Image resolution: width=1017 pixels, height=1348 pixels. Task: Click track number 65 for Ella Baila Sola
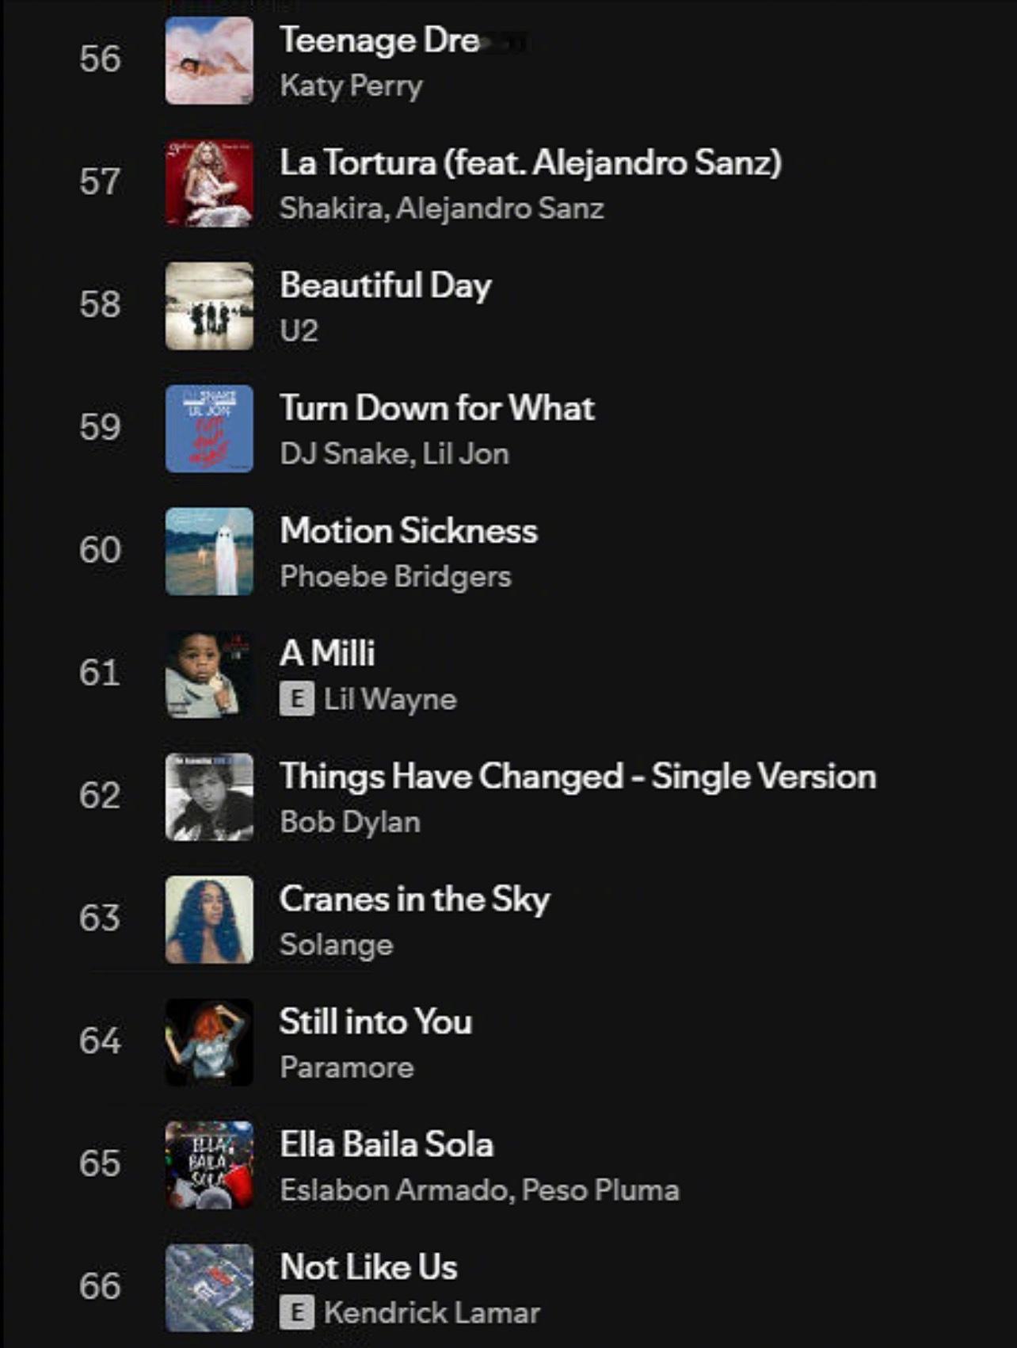pos(100,1163)
